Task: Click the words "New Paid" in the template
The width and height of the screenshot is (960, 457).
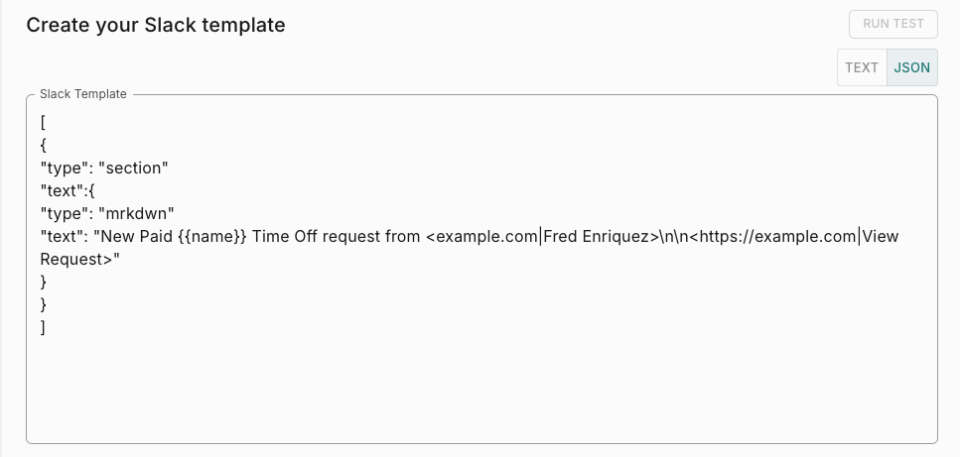Action: point(133,237)
